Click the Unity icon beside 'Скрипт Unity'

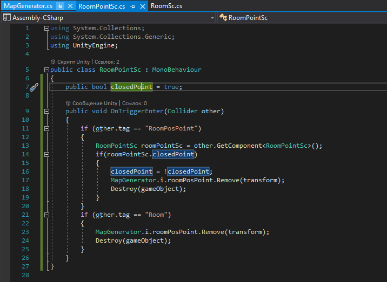click(53, 62)
